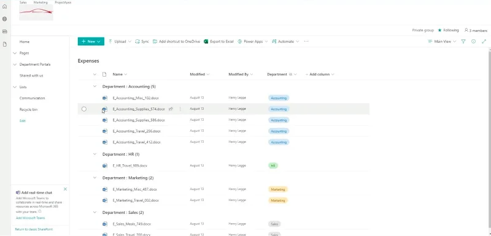Expand the Pages navigation chevron

click(x=14, y=53)
